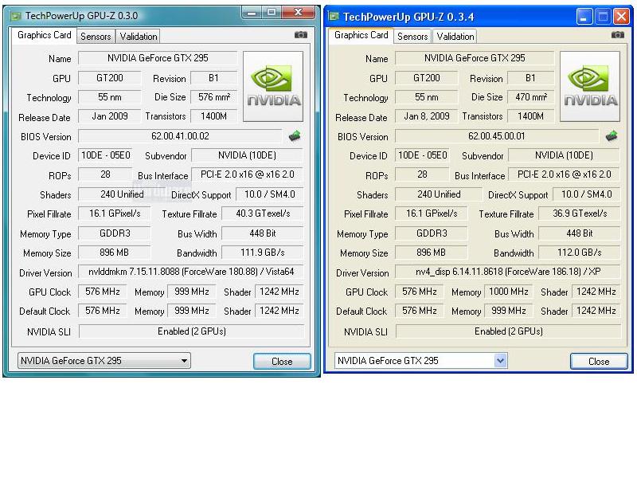
Task: Close the GPU-Z 0.3.4 window with red X
Action: [622, 17]
